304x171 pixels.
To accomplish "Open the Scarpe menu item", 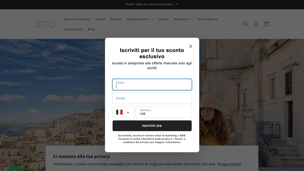I will point(163,19).
